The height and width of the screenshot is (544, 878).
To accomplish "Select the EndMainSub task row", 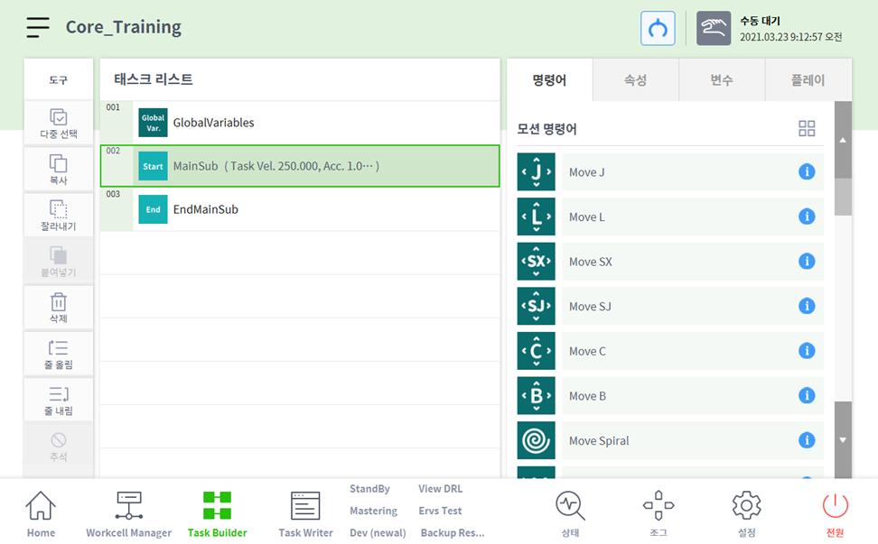I will (x=300, y=209).
